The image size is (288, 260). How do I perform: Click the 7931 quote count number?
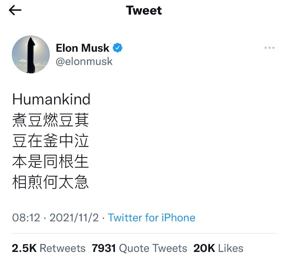tap(104, 248)
